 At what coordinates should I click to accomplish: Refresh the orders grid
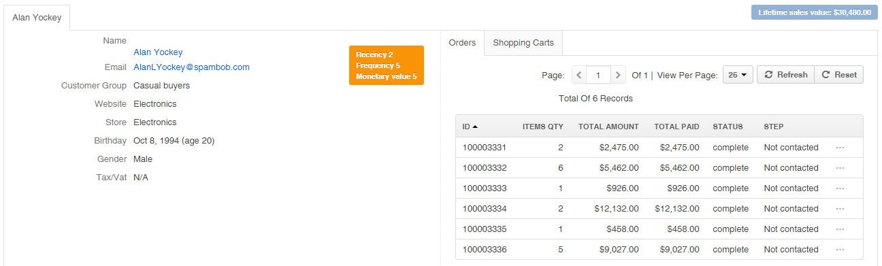(x=785, y=75)
